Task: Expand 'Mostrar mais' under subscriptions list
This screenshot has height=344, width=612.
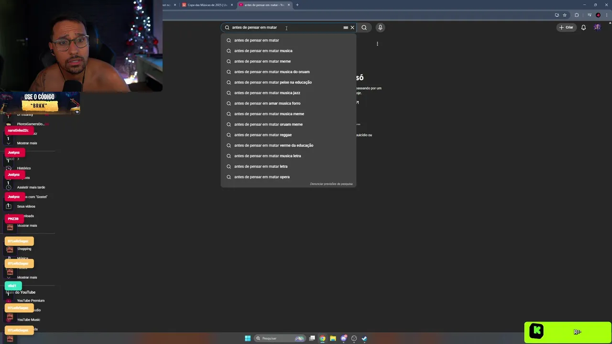Action: [27, 143]
